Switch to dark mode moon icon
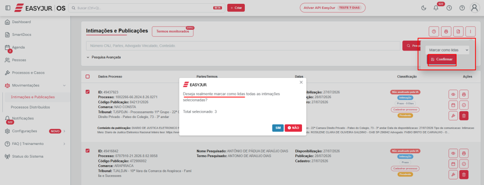The image size is (484, 185). 423,8
